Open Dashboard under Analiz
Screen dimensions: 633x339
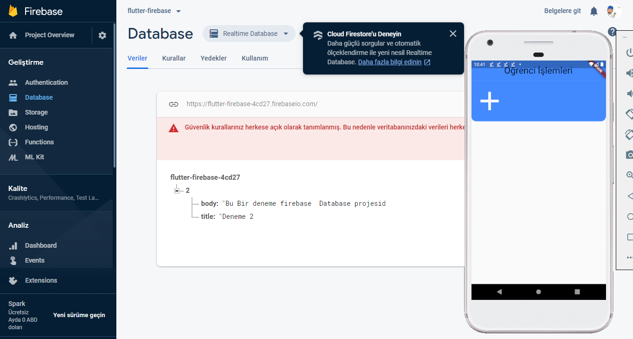[x=41, y=245]
